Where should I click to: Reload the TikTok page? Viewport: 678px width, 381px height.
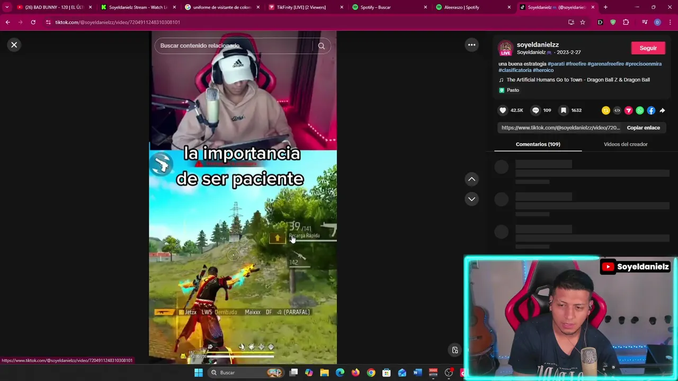coord(33,22)
